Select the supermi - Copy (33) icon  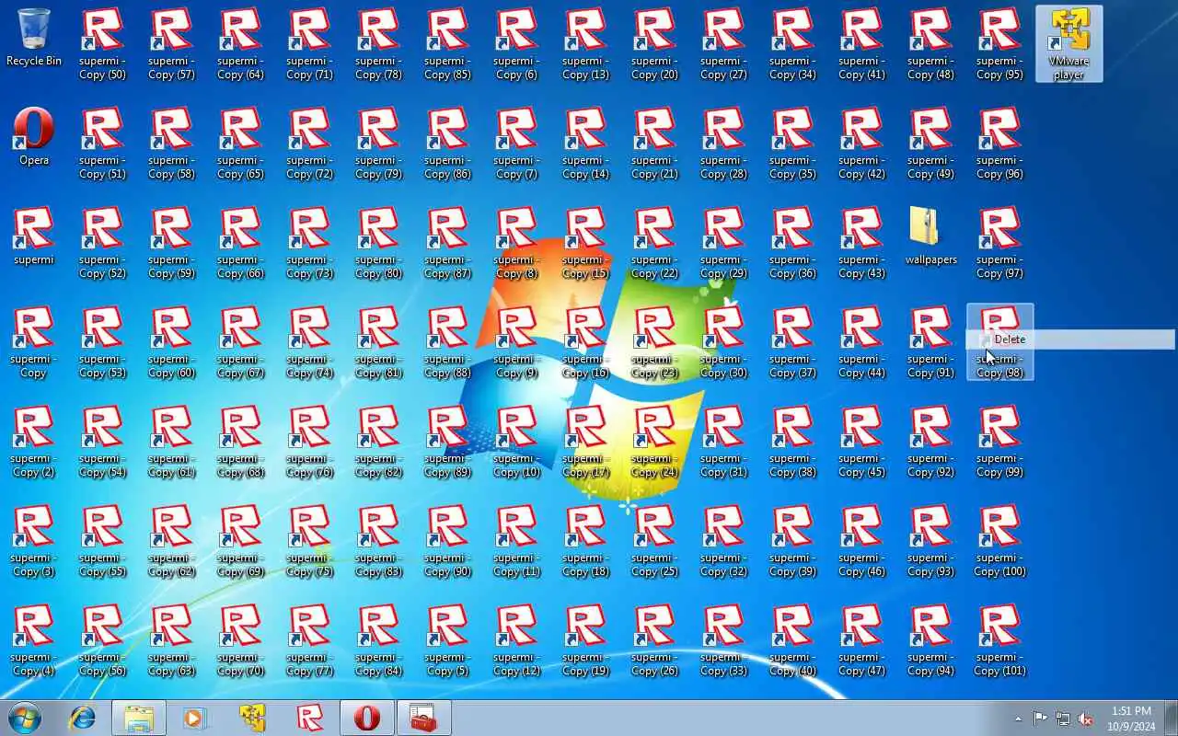point(723,639)
